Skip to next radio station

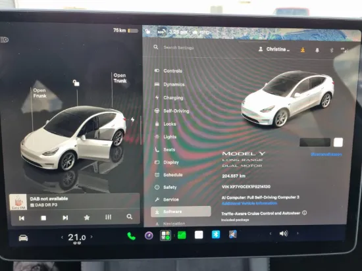(x=65, y=218)
